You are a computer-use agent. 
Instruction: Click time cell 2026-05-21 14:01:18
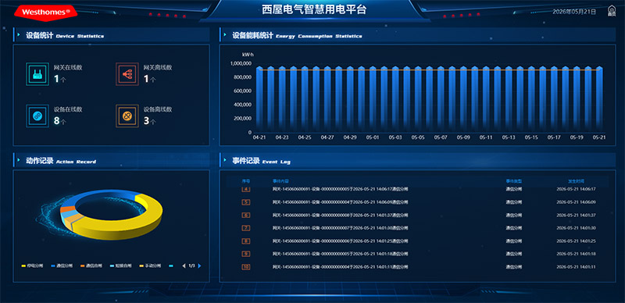pyautogui.click(x=576, y=254)
